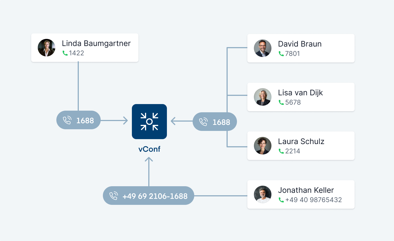Select David Braun's avatar photo
This screenshot has width=394, height=241.
(263, 48)
